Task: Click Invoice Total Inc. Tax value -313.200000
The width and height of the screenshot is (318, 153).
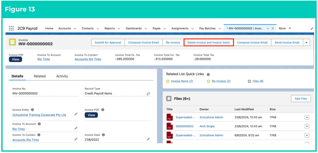Action: [163, 59]
